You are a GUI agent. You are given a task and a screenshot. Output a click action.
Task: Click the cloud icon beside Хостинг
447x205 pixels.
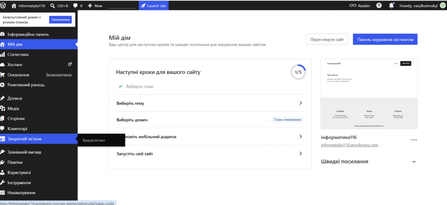[x=2, y=65]
